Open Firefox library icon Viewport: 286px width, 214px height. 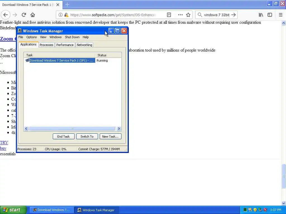261,15
